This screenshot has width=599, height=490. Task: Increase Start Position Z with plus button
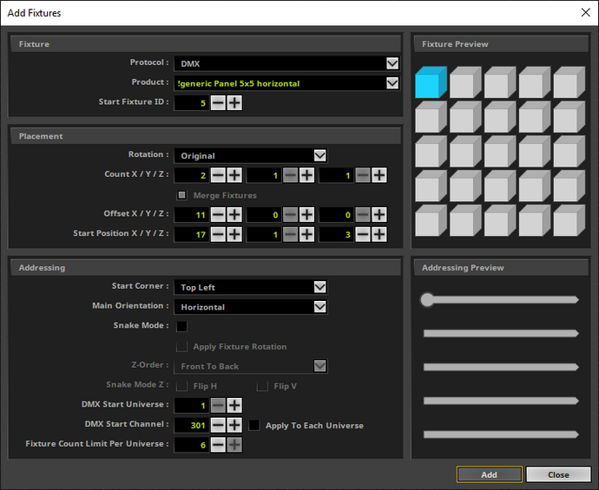[x=379, y=234]
